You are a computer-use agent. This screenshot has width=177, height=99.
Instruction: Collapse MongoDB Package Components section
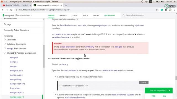point(5,53)
